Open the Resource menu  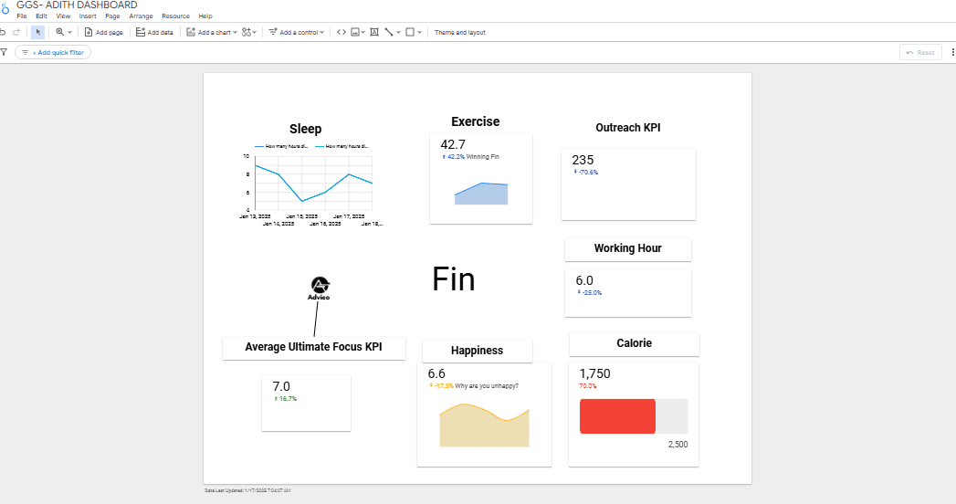tap(175, 16)
